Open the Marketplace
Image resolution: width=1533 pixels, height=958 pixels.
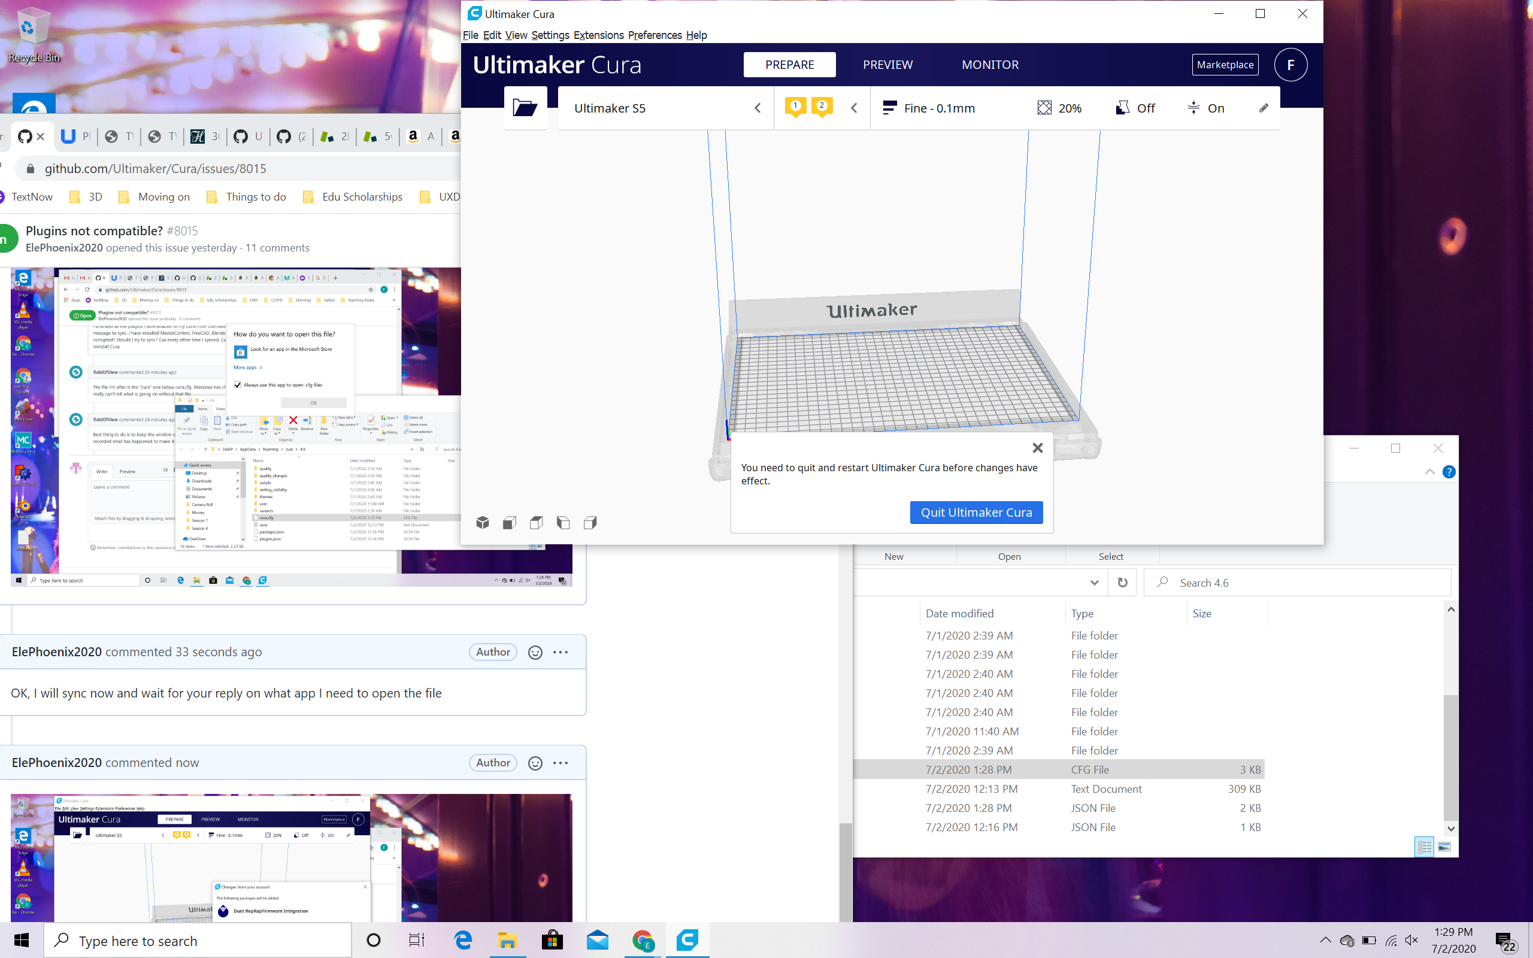(x=1225, y=64)
